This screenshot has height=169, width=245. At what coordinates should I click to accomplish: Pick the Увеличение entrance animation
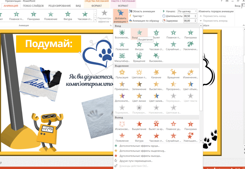(x=190, y=46)
